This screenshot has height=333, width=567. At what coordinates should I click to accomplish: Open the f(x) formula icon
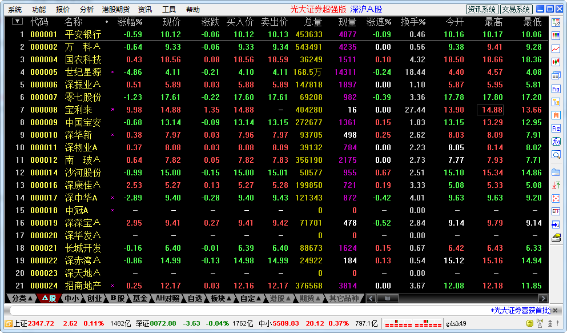(556, 142)
